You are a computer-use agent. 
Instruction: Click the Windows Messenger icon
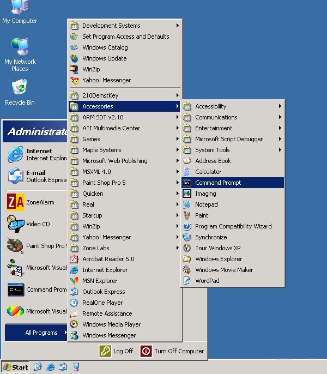pos(74,335)
